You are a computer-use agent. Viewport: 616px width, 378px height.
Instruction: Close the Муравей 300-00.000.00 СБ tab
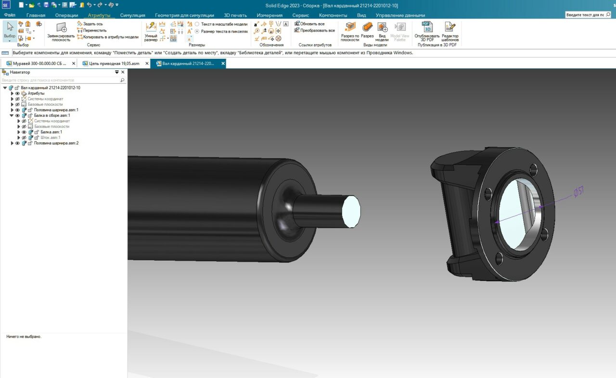point(74,63)
